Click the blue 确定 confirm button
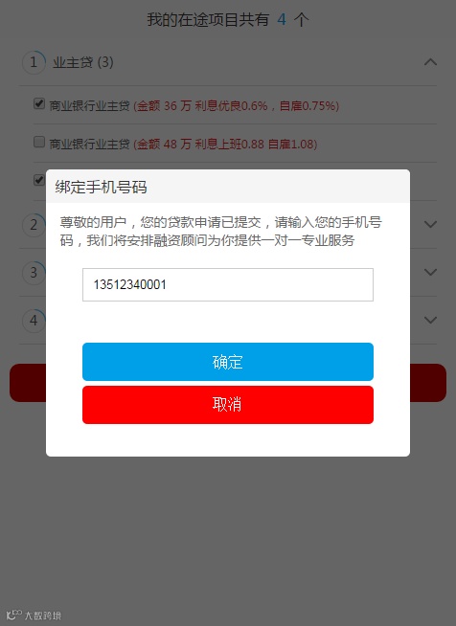Screen dimensions: 456x626 (x=228, y=362)
